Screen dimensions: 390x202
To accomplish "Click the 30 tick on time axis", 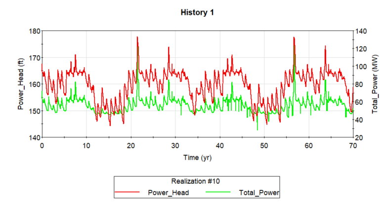I will [175, 146].
